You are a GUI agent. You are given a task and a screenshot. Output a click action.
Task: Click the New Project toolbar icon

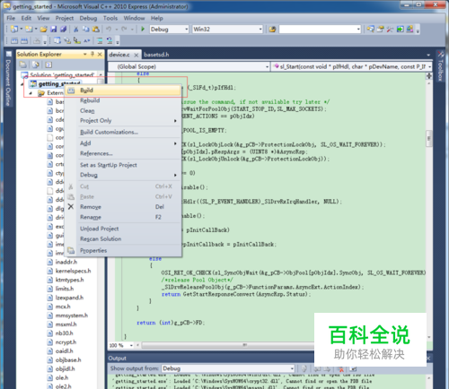14,29
